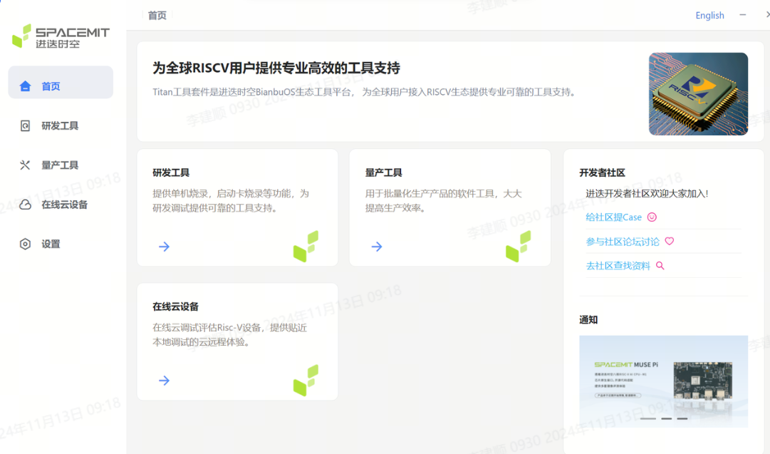Open the 去社区查找资料 link
770x454 pixels.
(x=618, y=266)
